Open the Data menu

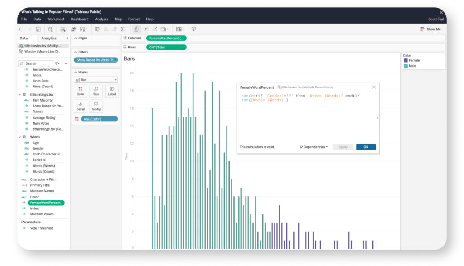coord(37,19)
